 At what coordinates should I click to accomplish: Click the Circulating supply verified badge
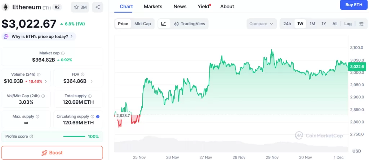98,116
